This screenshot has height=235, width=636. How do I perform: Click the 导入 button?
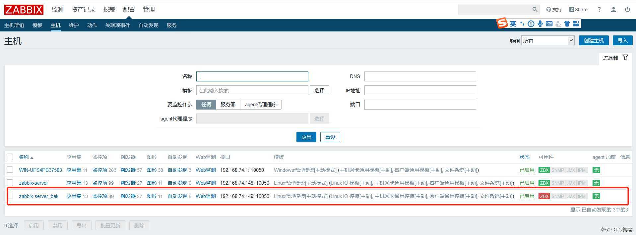622,40
